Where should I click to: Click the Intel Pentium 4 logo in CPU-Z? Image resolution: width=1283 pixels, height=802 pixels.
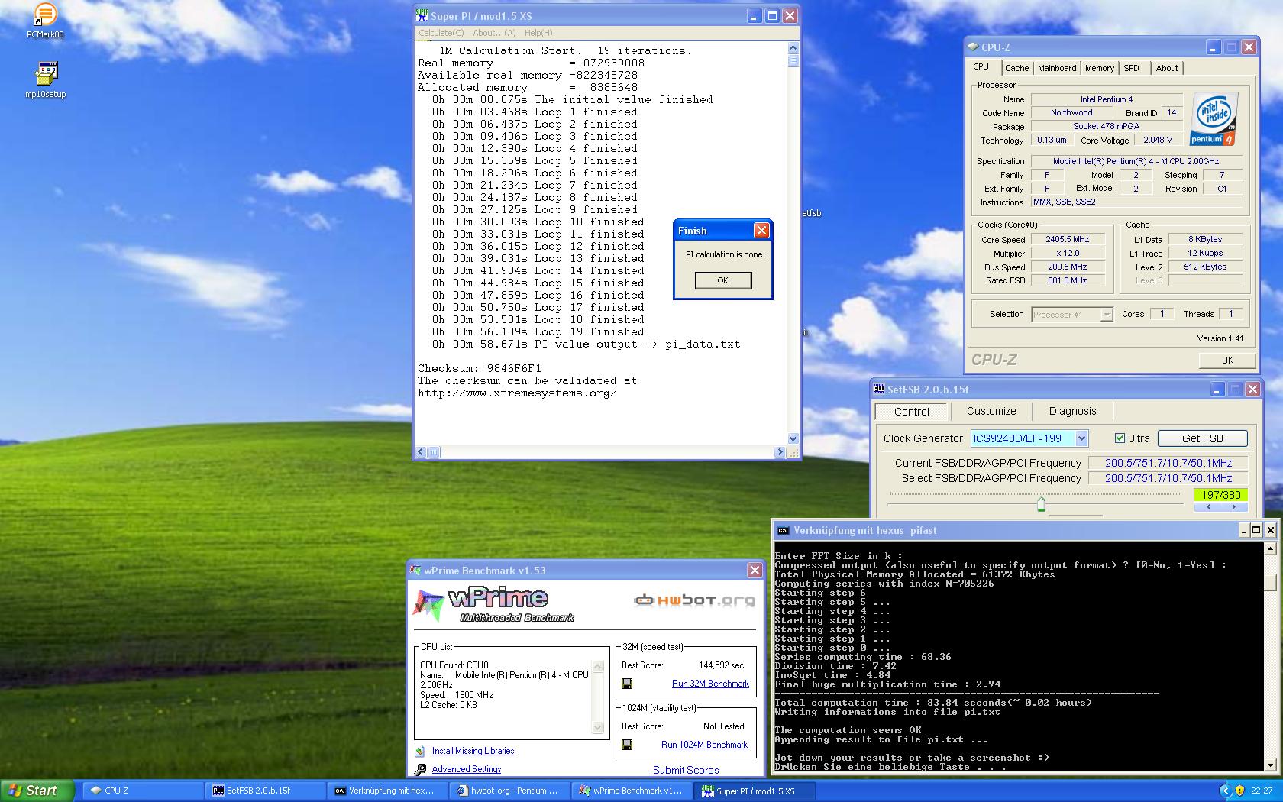[1214, 119]
